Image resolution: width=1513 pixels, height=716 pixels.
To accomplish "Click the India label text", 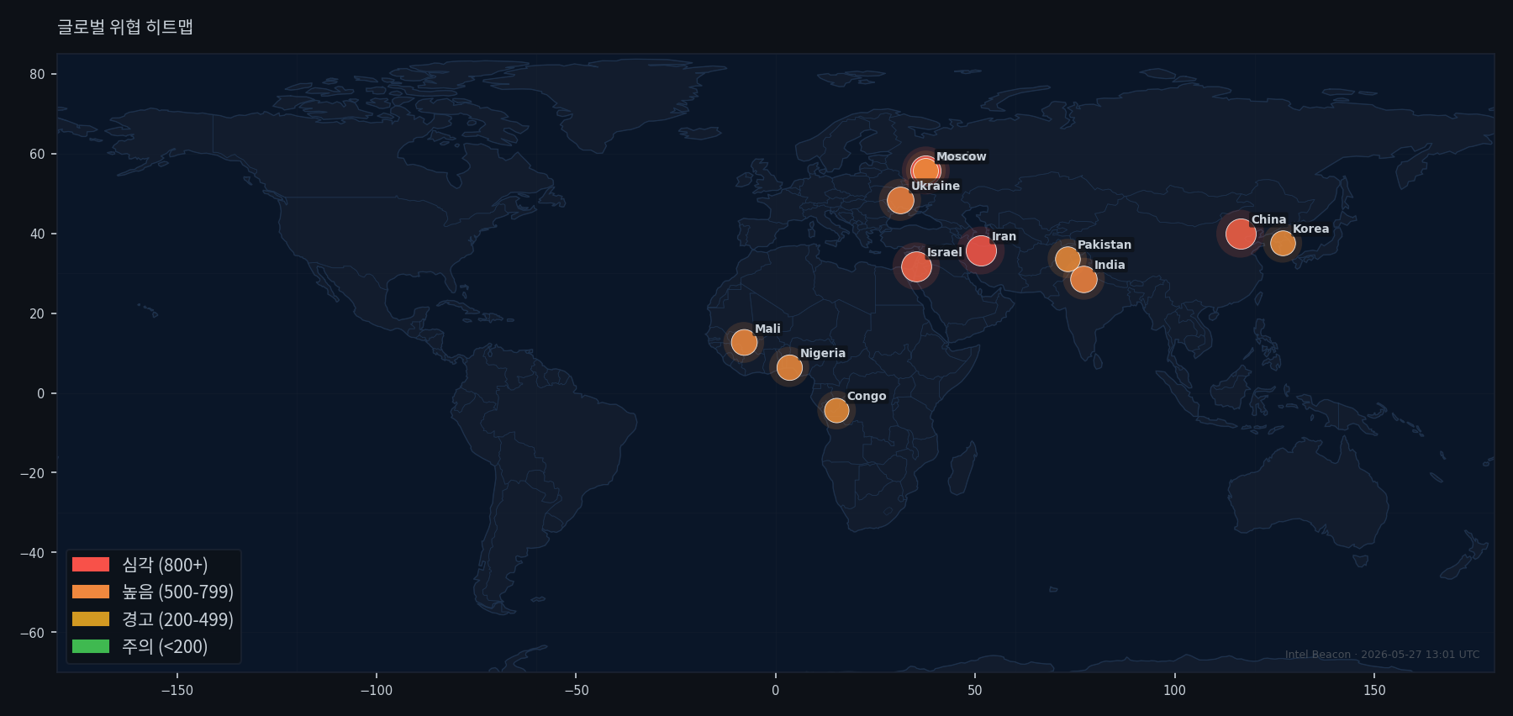I will click(1110, 265).
